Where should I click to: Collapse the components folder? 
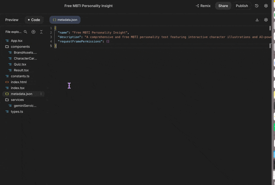[x=7, y=47]
